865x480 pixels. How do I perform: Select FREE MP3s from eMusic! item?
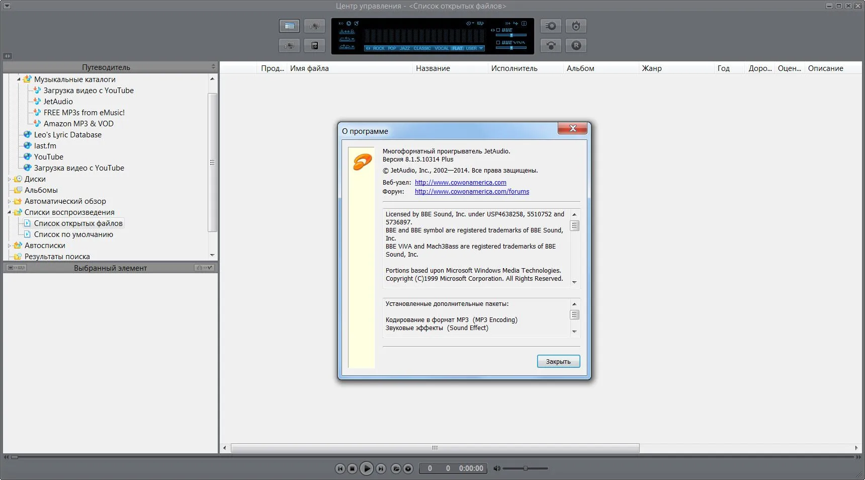click(84, 113)
